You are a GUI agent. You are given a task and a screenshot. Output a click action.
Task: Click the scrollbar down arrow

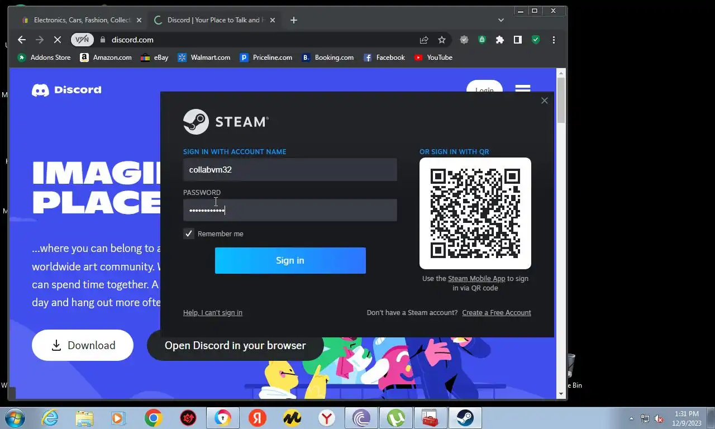561,394
